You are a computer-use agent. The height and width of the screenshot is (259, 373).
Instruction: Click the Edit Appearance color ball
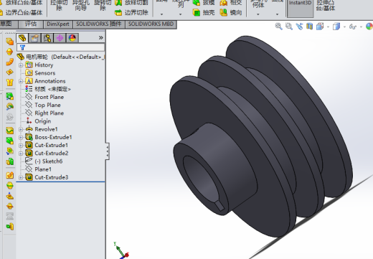[369, 27]
